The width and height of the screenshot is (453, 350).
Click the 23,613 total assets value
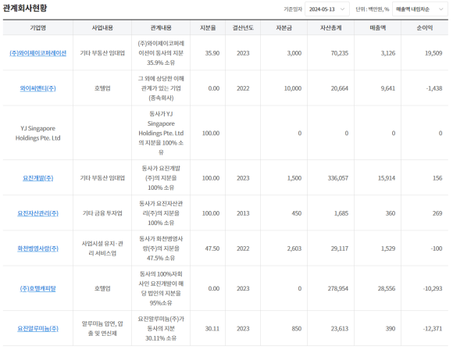tap(340, 329)
